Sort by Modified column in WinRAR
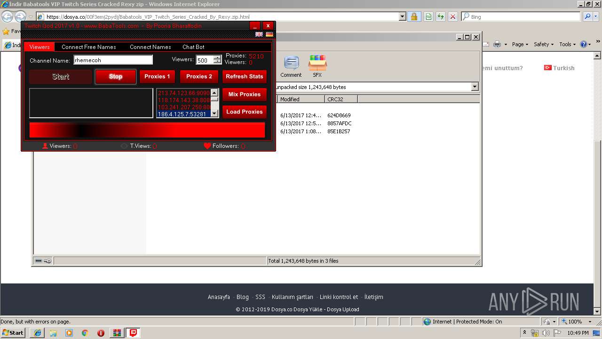Viewport: 602px width, 339px height. (x=301, y=99)
